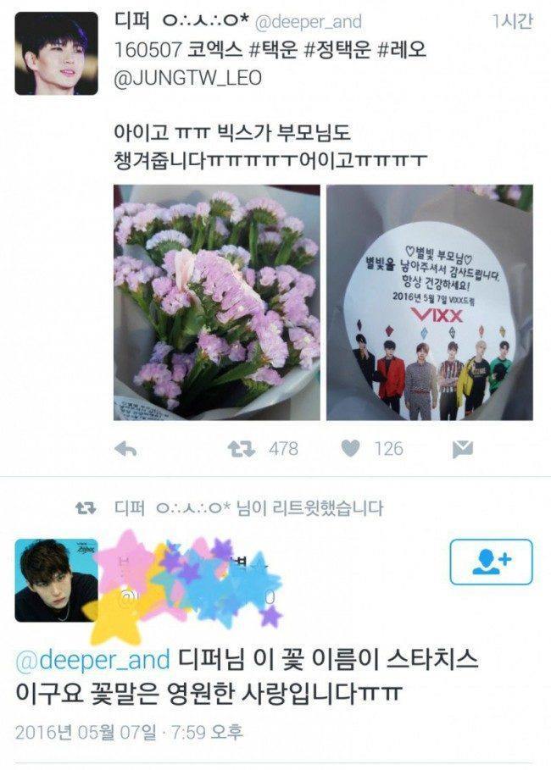
Task: Click the 디퍼 display name
Action: [128, 20]
